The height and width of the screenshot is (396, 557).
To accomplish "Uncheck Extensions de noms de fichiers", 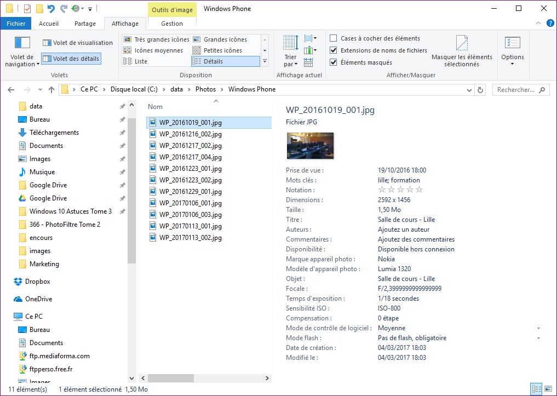I will coord(333,50).
